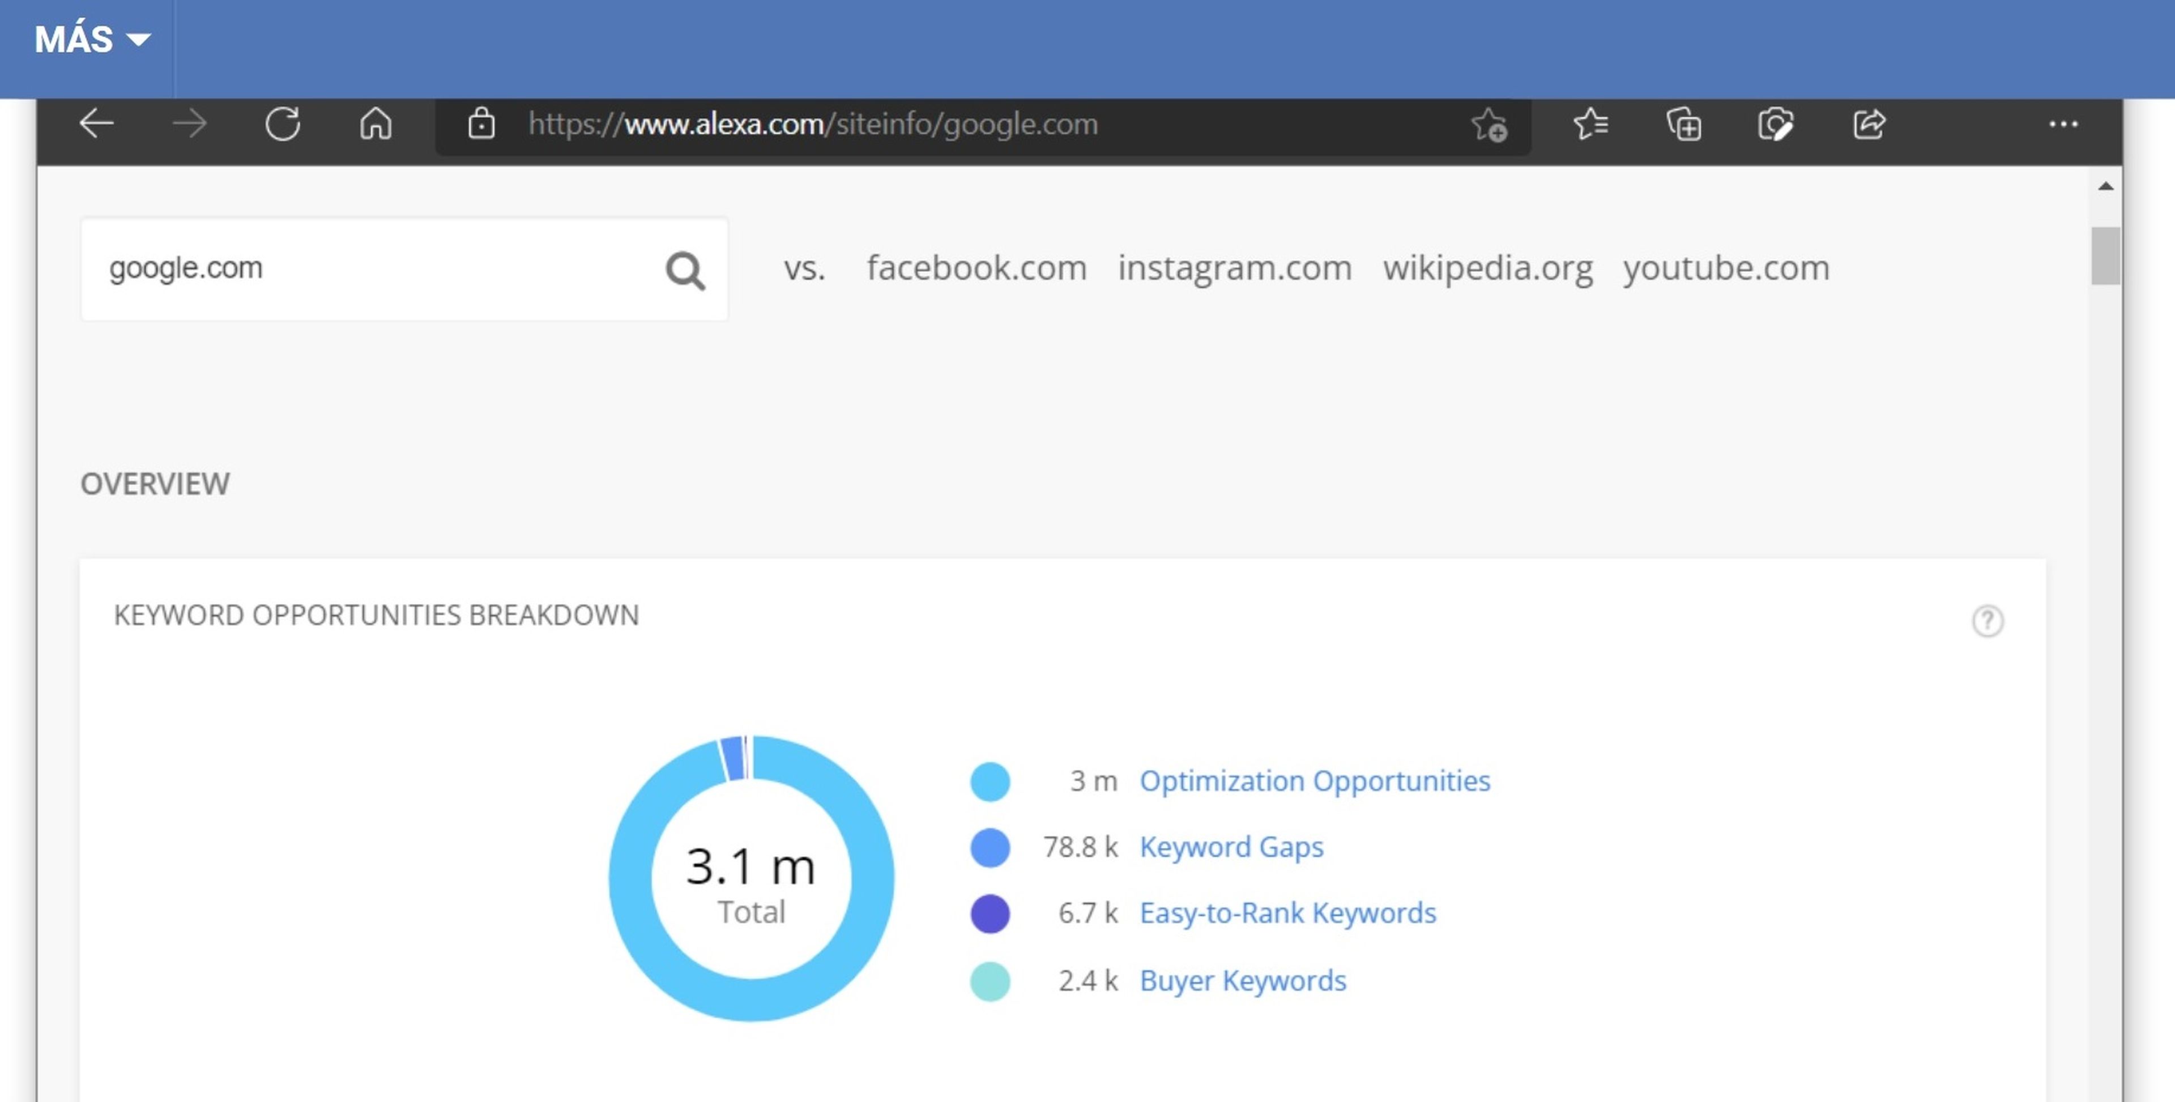
Task: Open the favorites list icon
Action: click(x=1590, y=124)
